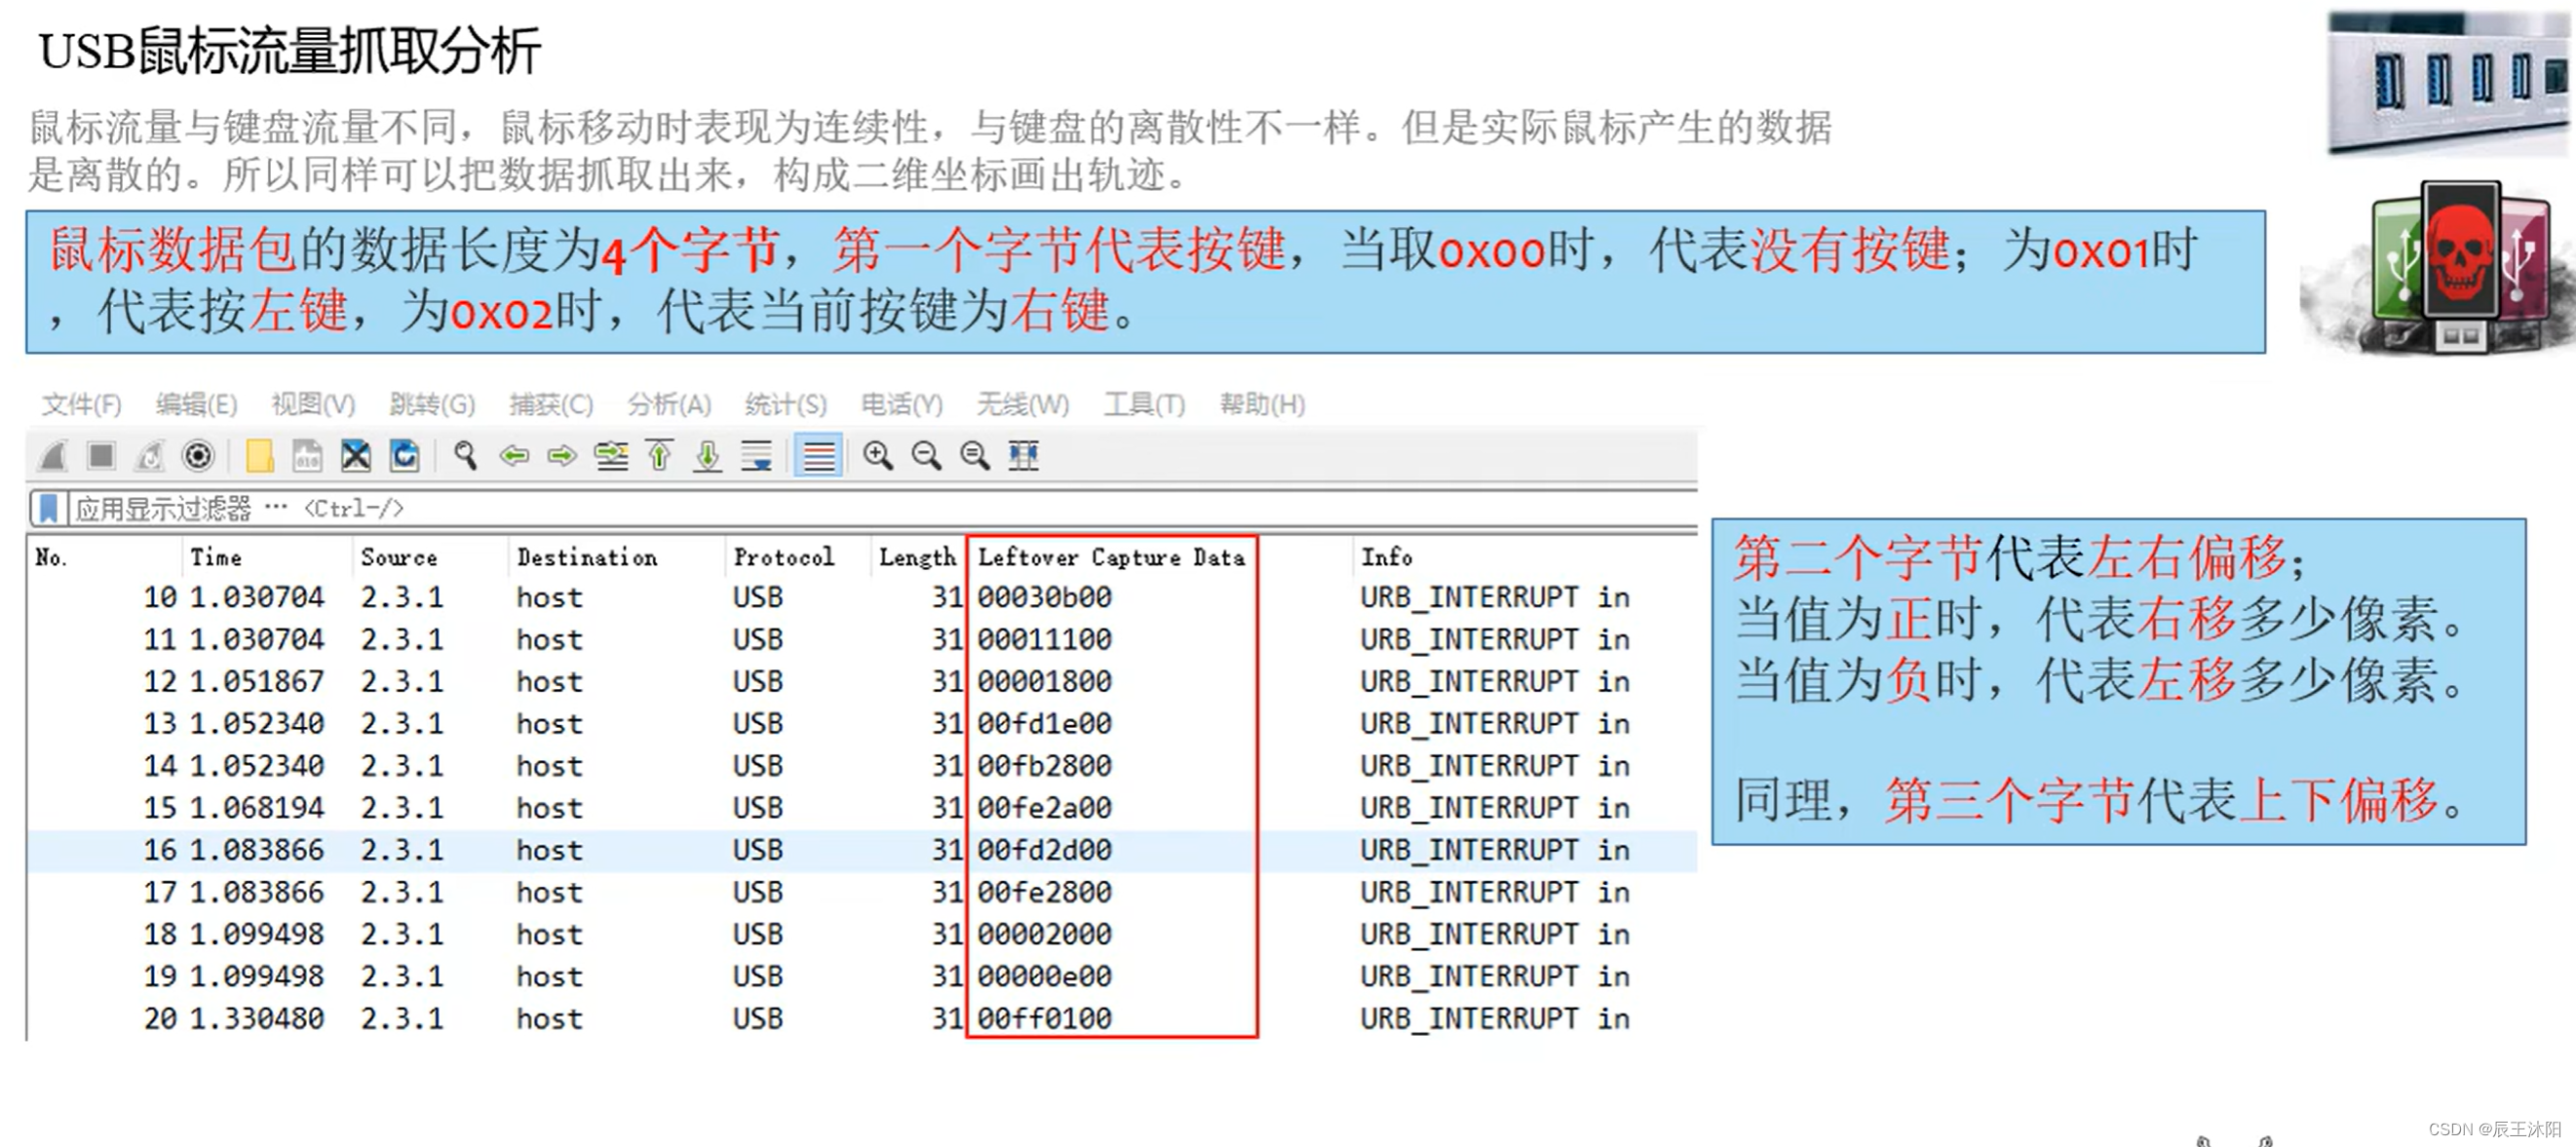
Task: Go to next packet green arrow
Action: 562,456
